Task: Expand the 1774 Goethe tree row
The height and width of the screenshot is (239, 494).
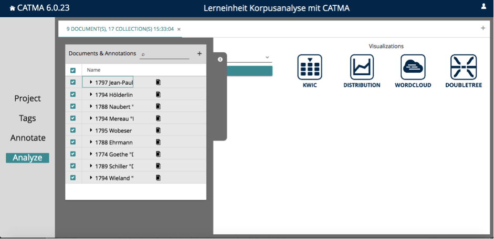Action: coord(91,154)
